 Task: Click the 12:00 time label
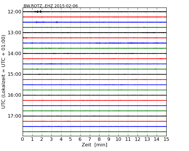pos(14,12)
